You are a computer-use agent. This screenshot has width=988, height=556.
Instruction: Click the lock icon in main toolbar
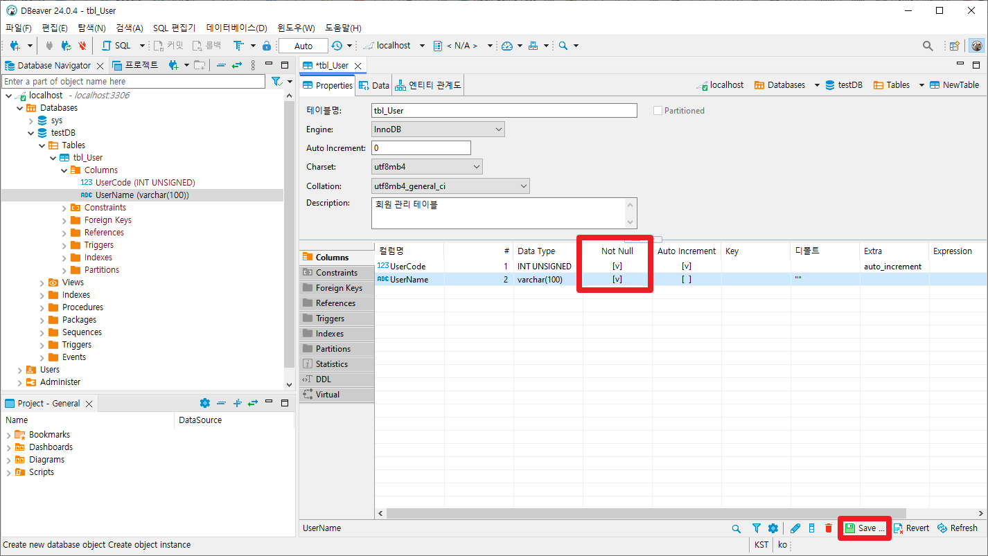click(267, 46)
